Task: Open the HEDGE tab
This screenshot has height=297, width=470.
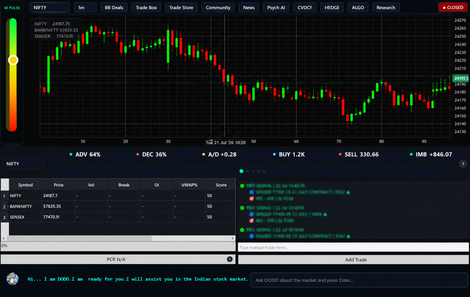Action: click(332, 7)
